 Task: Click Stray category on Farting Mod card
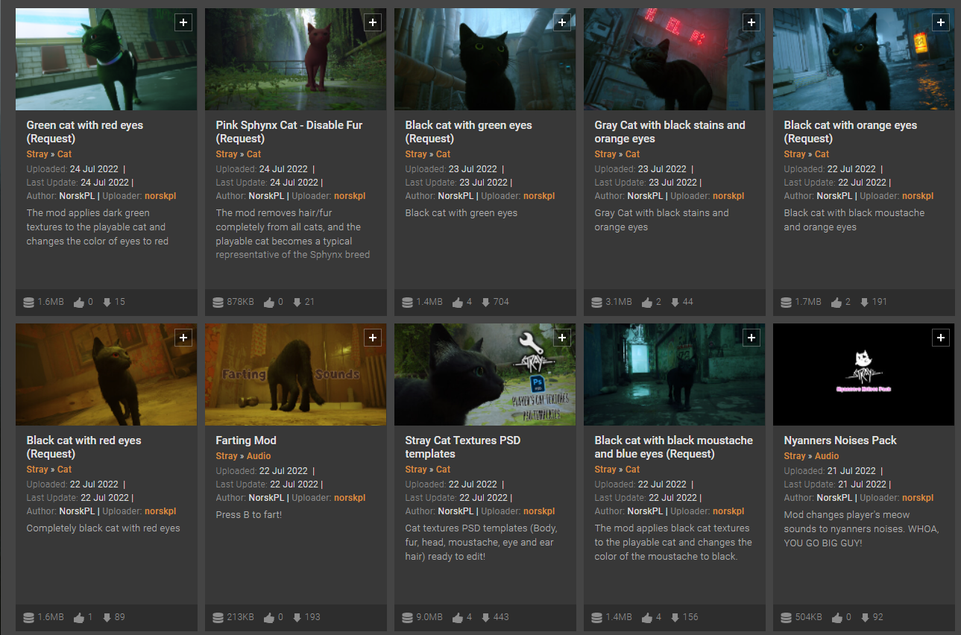point(227,456)
